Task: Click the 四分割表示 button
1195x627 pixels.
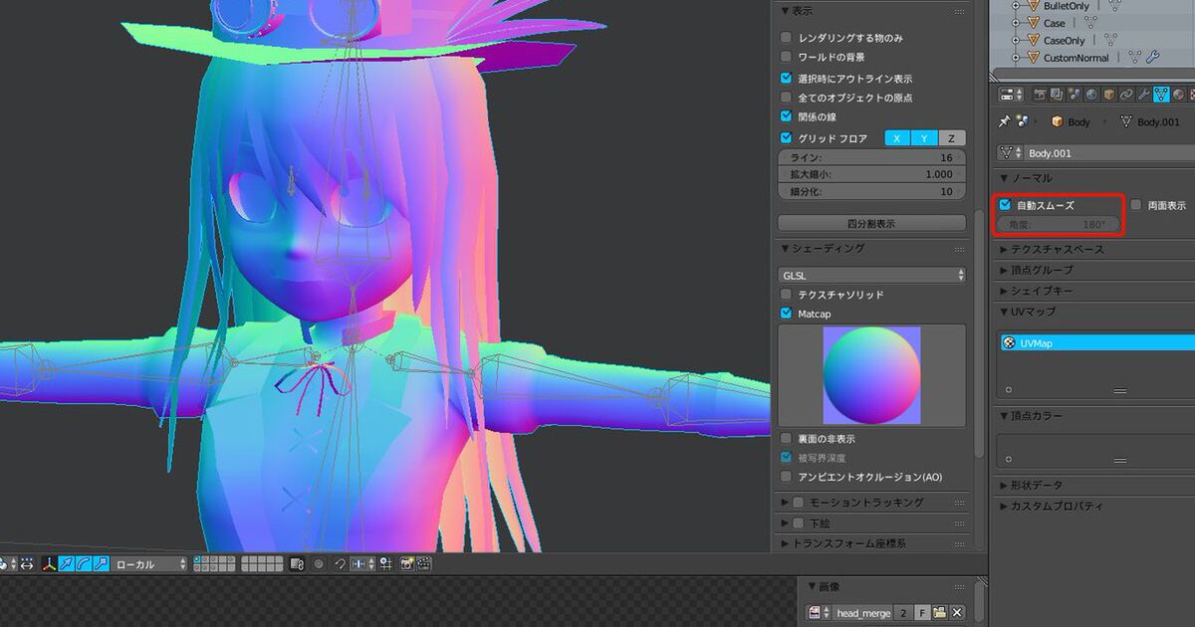Action: (x=871, y=223)
